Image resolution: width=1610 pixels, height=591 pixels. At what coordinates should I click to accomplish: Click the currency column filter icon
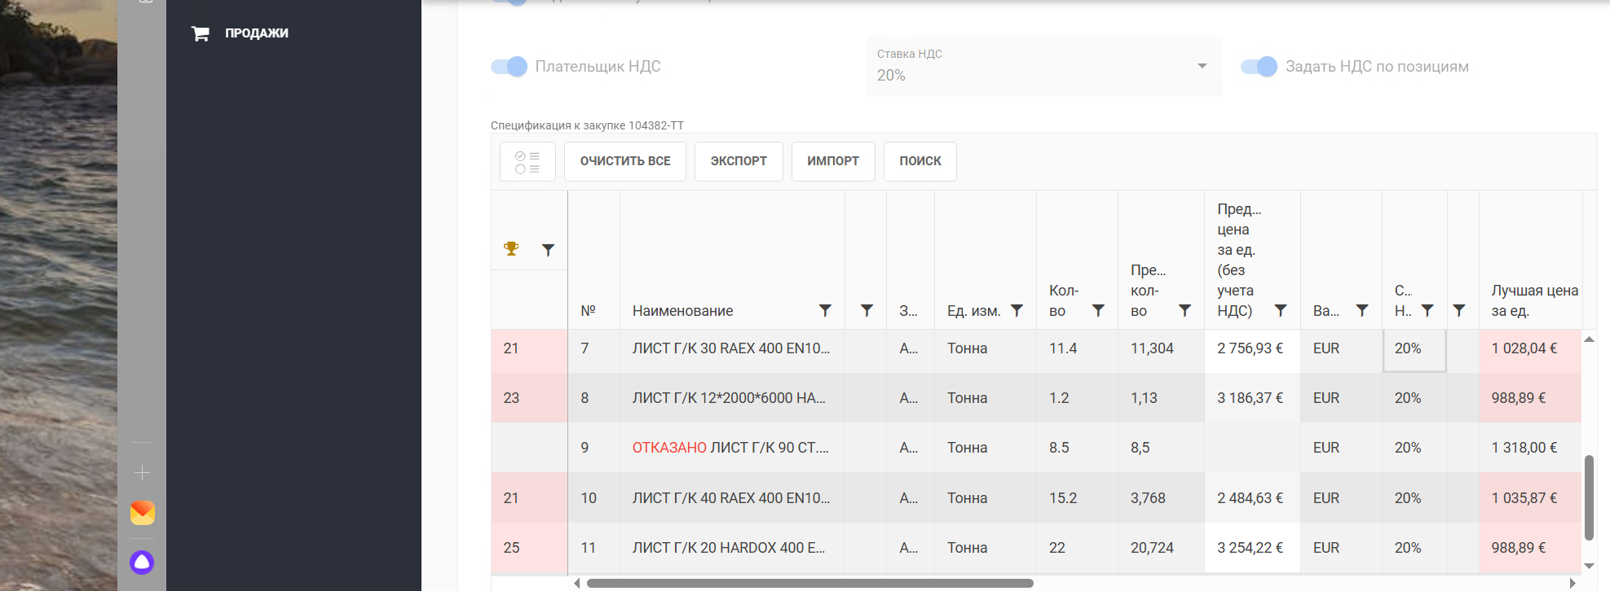[1362, 311]
